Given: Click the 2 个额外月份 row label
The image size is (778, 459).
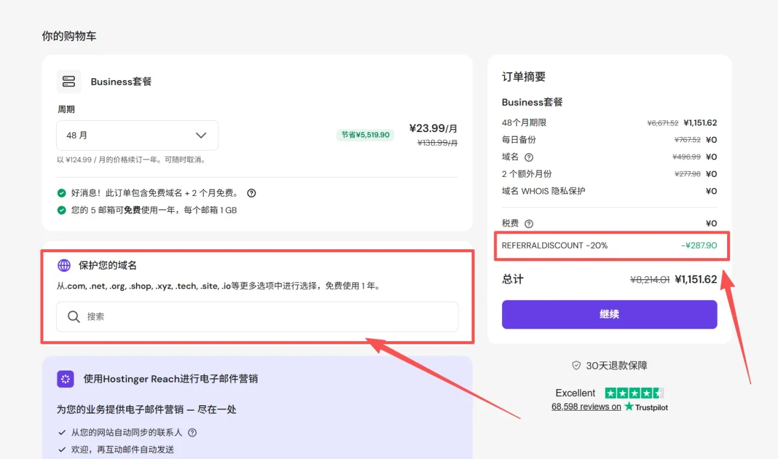Looking at the screenshot, I should (527, 174).
